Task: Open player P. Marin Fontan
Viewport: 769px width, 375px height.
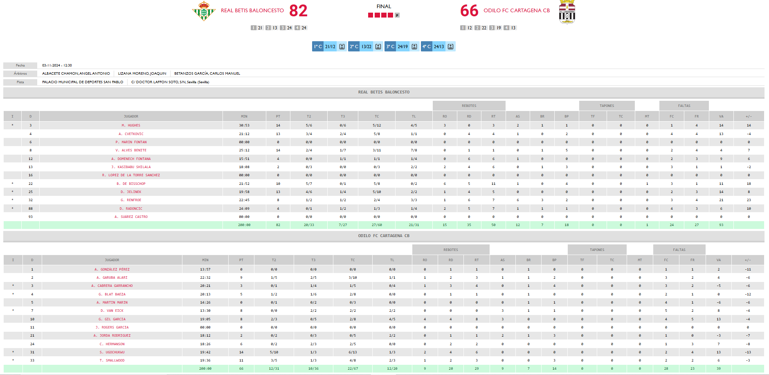Action: point(131,142)
